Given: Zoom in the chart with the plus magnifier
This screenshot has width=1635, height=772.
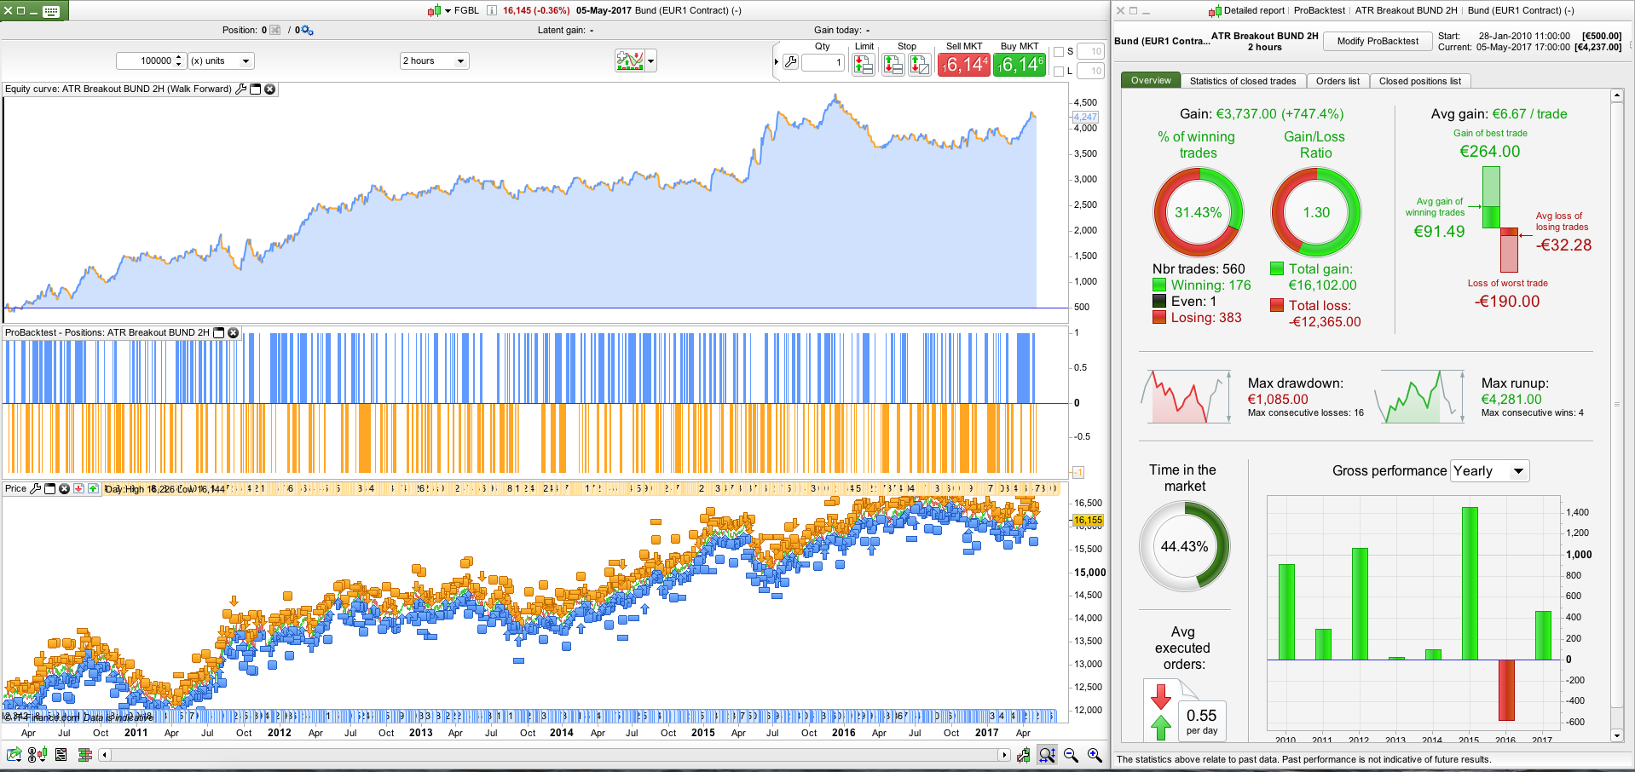Looking at the screenshot, I should [1095, 755].
